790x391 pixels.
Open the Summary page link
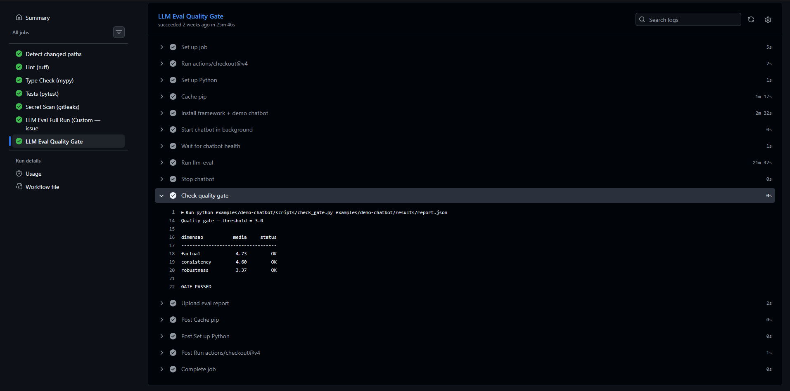(x=38, y=18)
